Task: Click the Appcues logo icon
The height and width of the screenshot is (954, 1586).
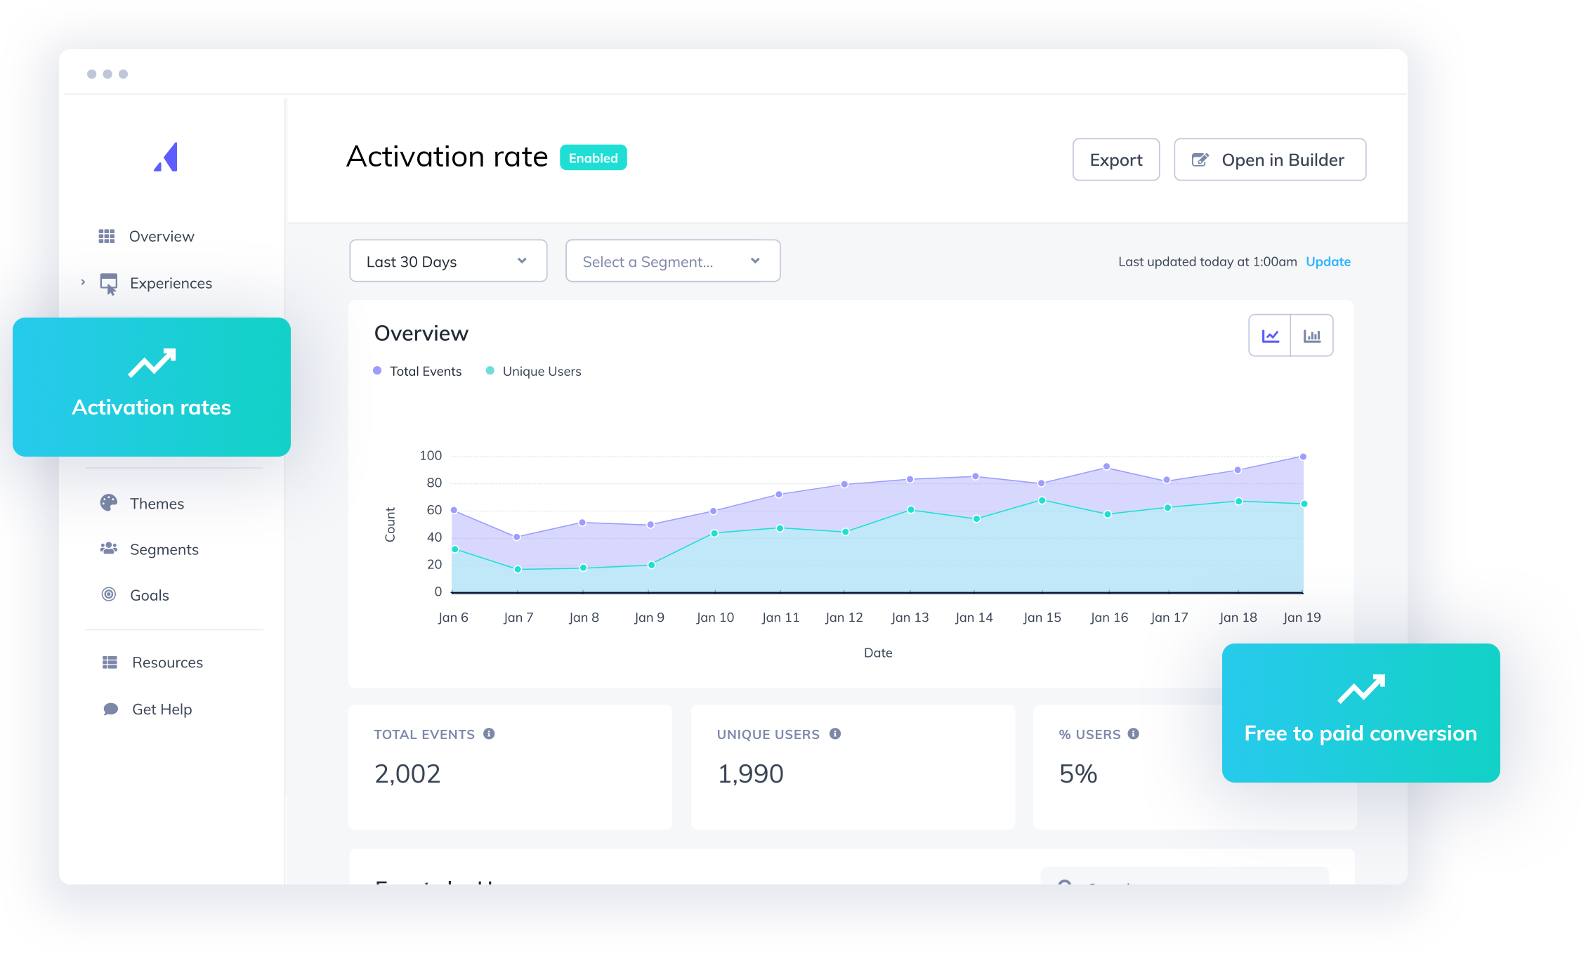Action: (166, 157)
